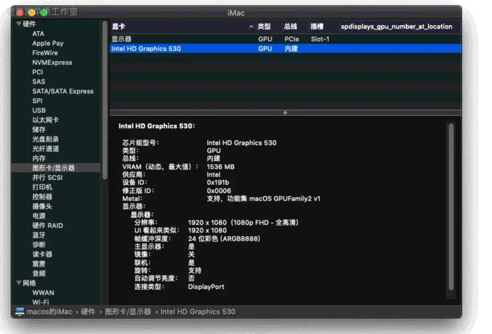Image resolution: width=492 pixels, height=334 pixels.
Task: Click the Intel HD Graphics 530: detail heading
Action: (x=156, y=126)
